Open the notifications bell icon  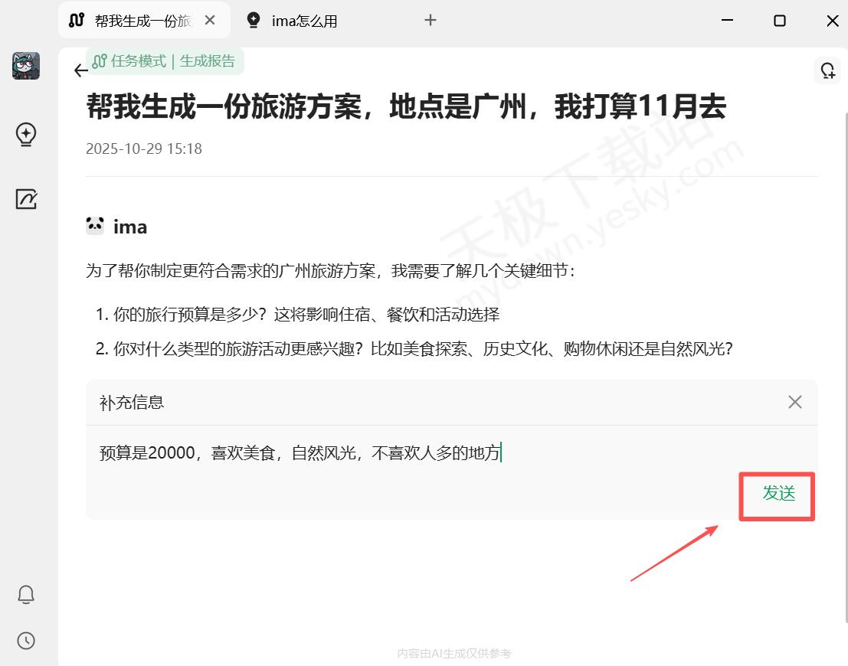(x=26, y=594)
